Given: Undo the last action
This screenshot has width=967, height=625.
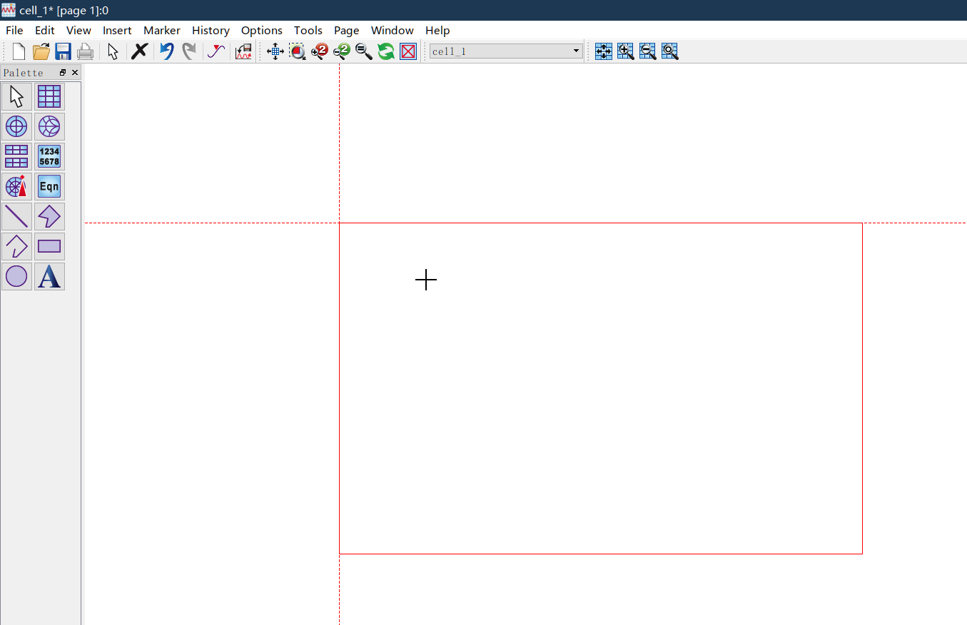Looking at the screenshot, I should pyautogui.click(x=167, y=51).
